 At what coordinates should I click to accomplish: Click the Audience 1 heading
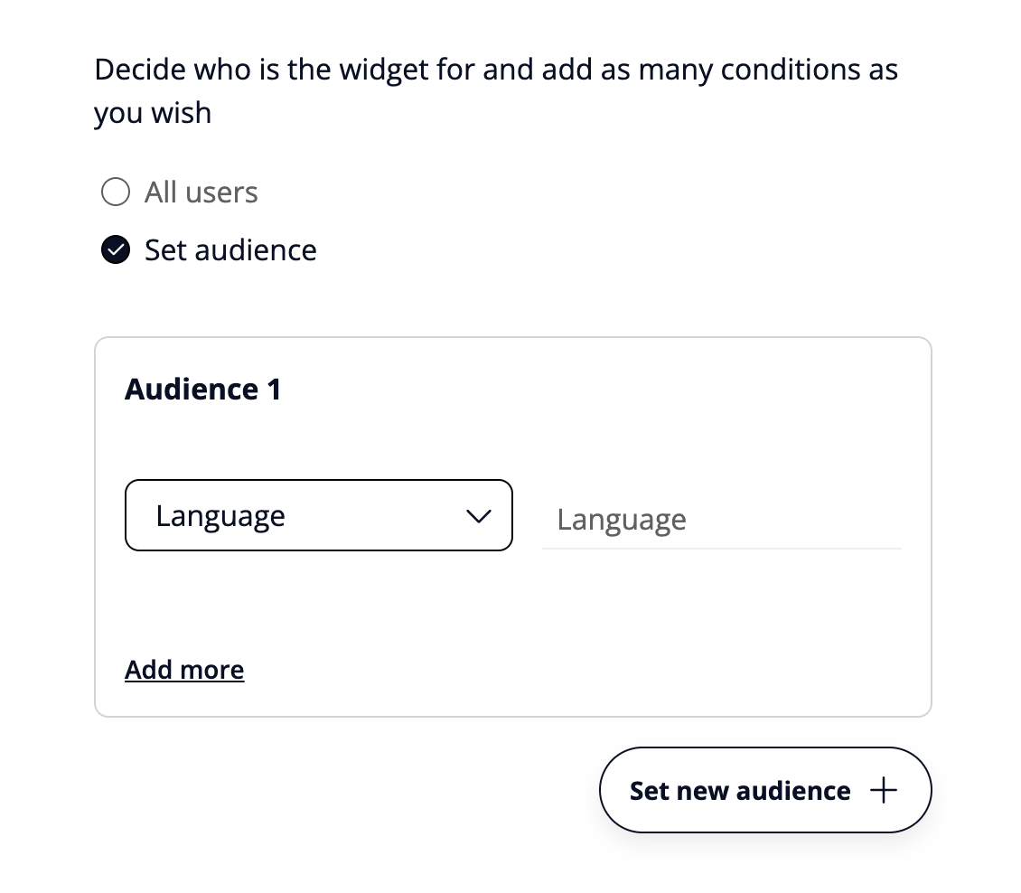click(x=203, y=390)
